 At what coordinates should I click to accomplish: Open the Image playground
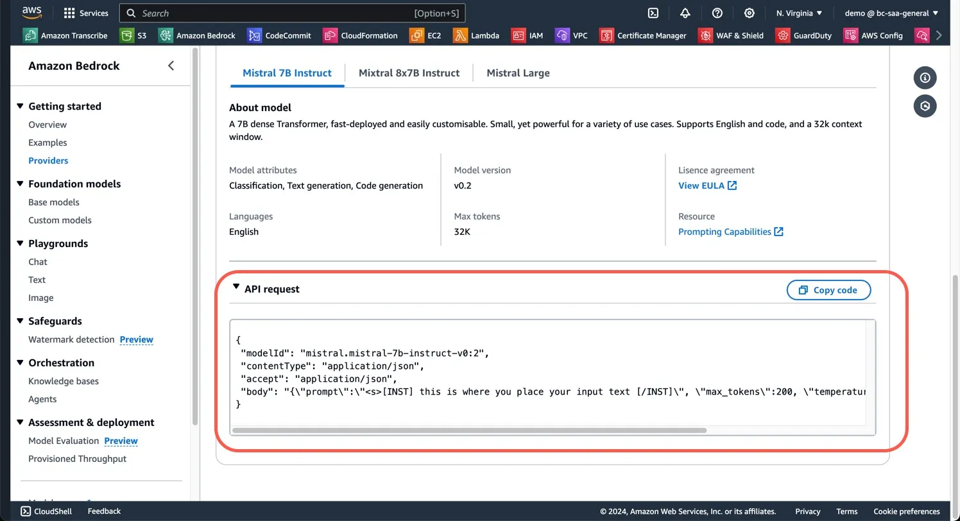pos(41,298)
